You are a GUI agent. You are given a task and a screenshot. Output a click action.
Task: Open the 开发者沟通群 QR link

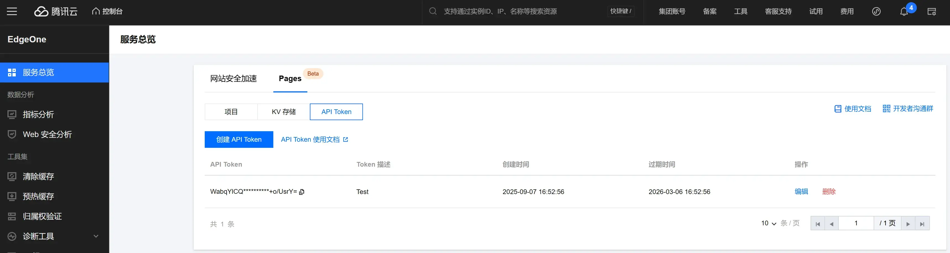coord(908,109)
